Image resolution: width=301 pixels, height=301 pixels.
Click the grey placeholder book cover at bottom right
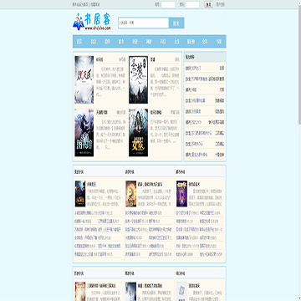[x=181, y=291]
